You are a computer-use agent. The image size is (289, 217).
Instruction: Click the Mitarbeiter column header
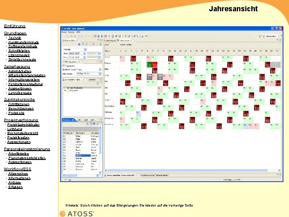click(x=69, y=133)
